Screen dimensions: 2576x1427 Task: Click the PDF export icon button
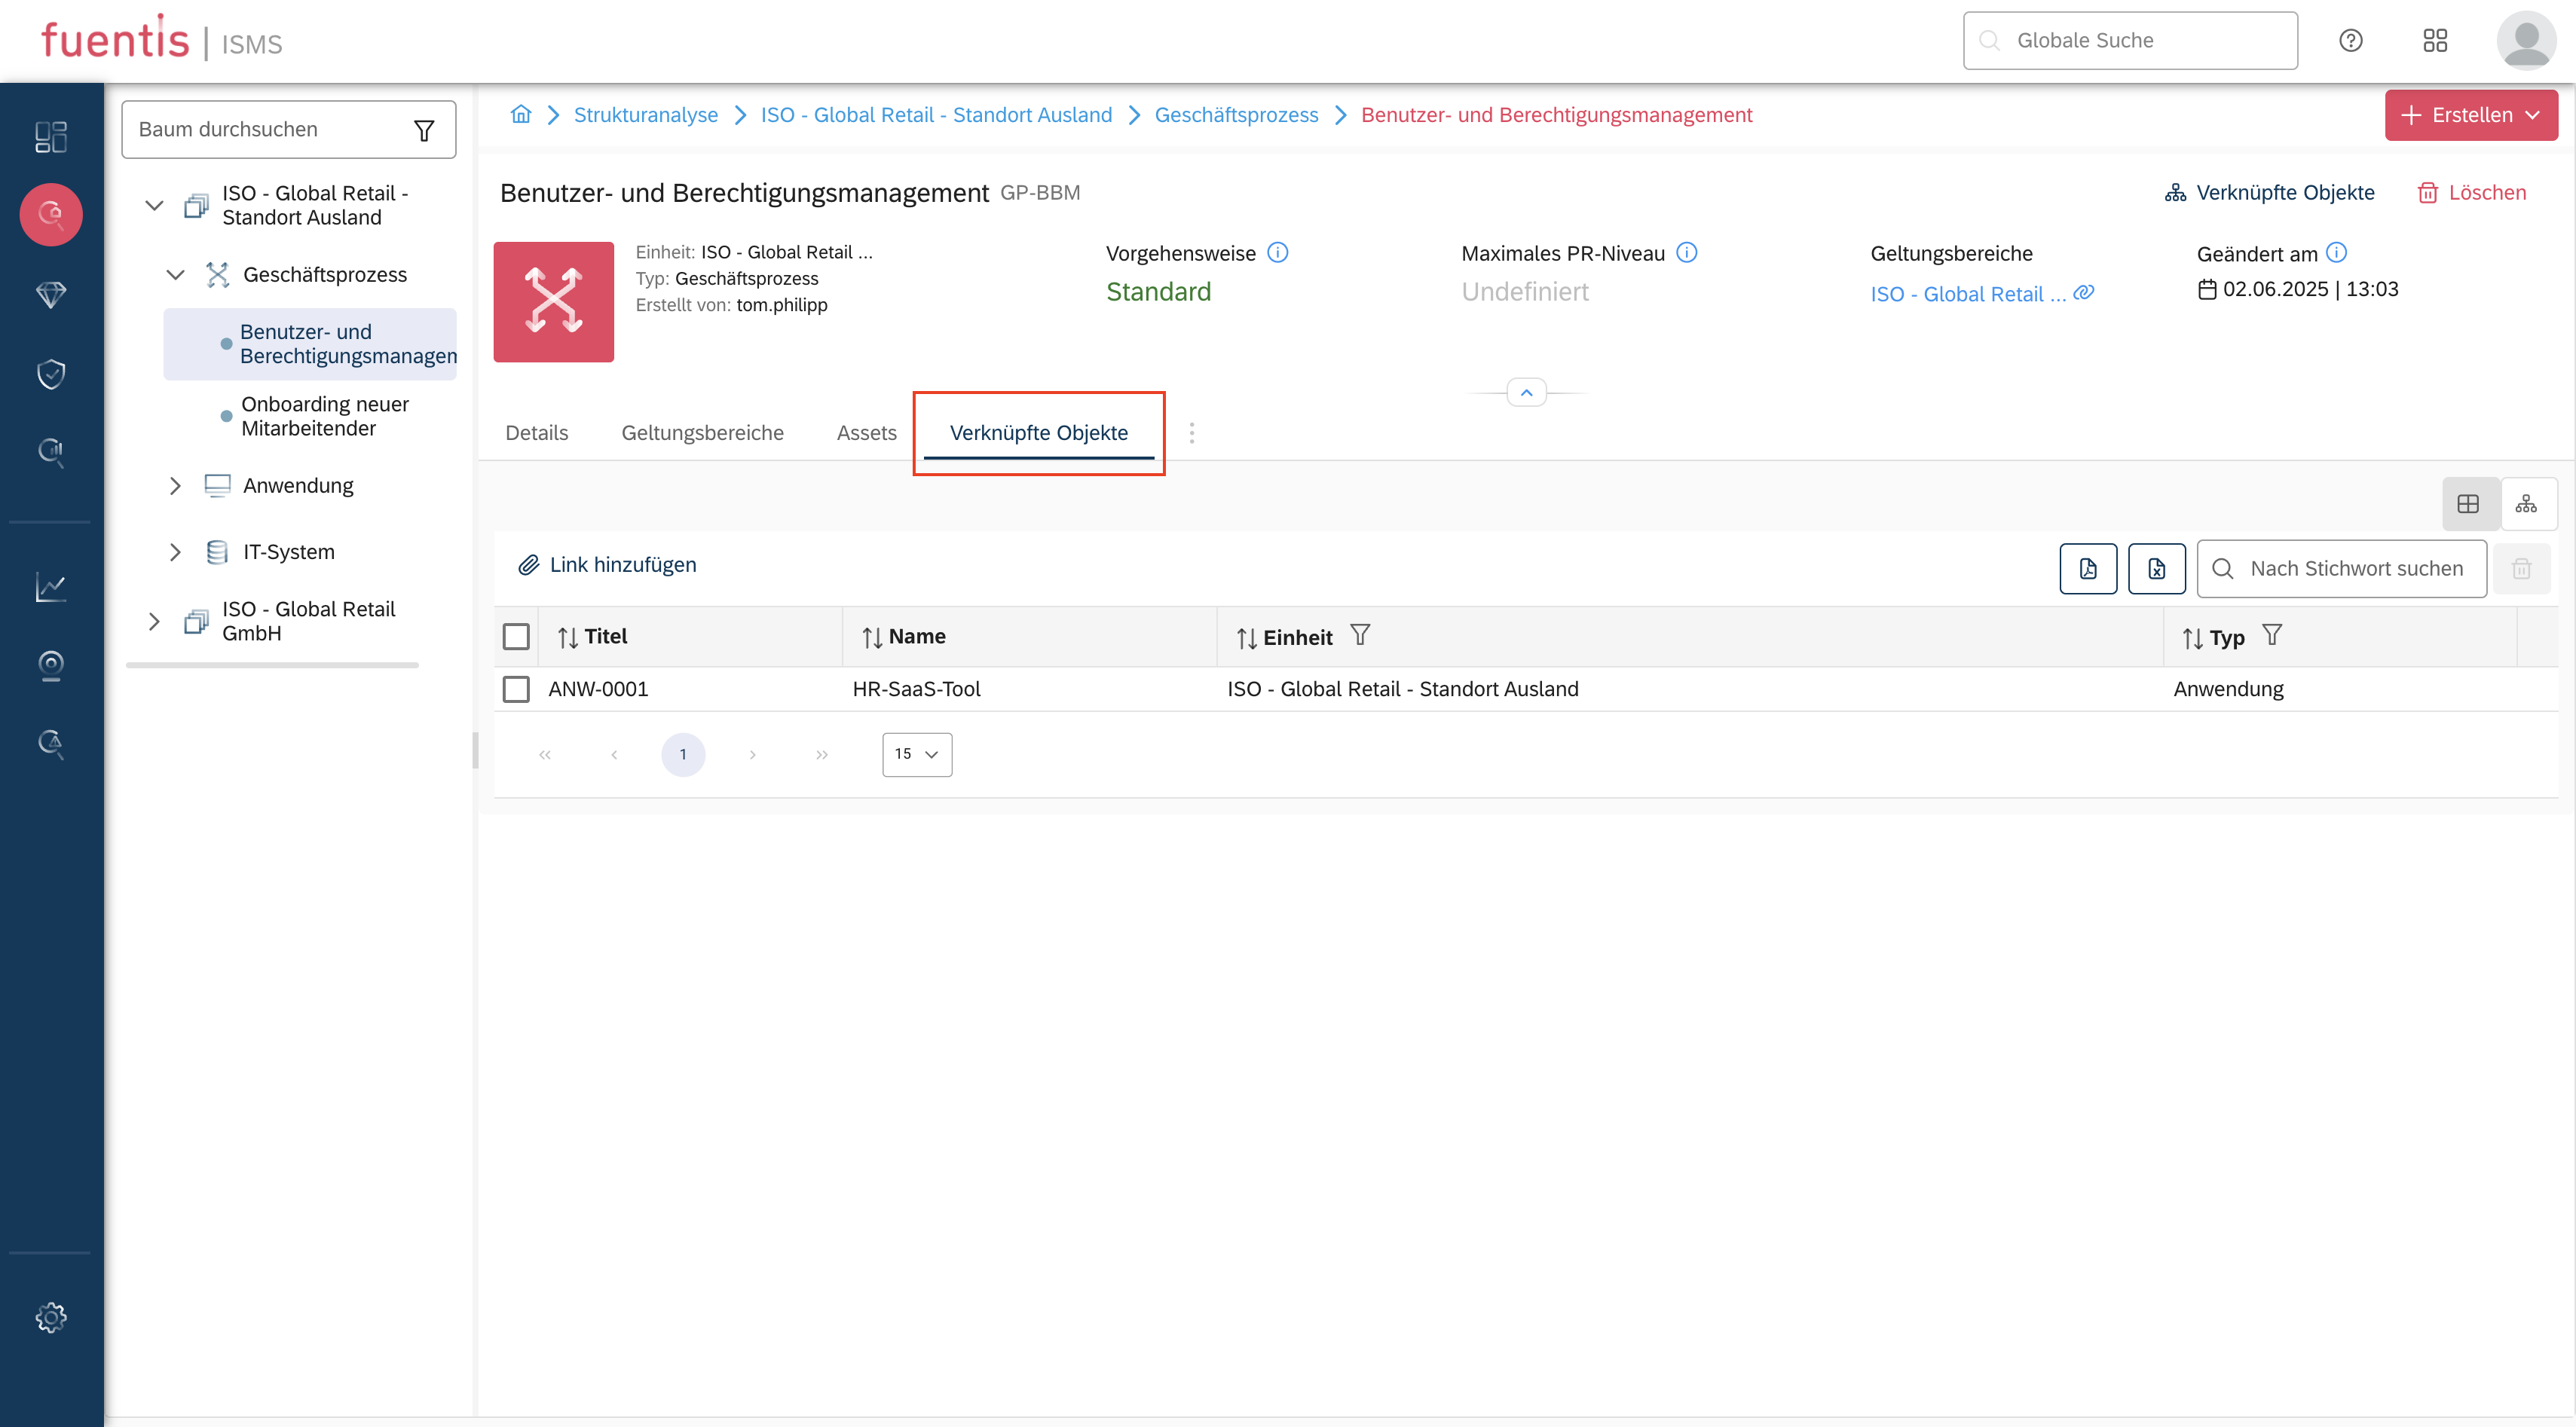(x=2088, y=568)
